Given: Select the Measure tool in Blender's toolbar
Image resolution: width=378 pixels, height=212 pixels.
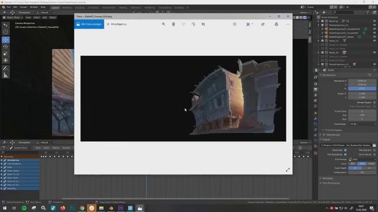Looking at the screenshot, I should click(x=5, y=75).
